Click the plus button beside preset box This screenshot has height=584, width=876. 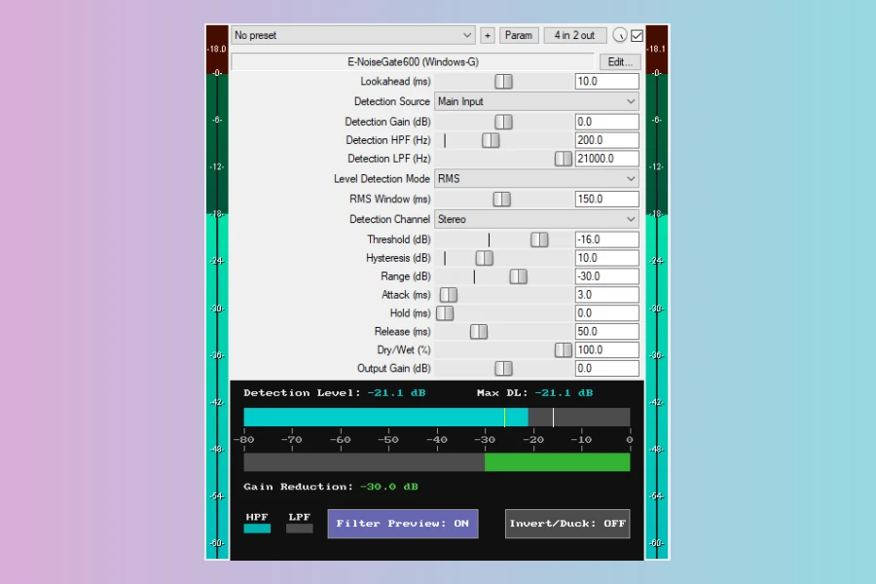click(488, 35)
